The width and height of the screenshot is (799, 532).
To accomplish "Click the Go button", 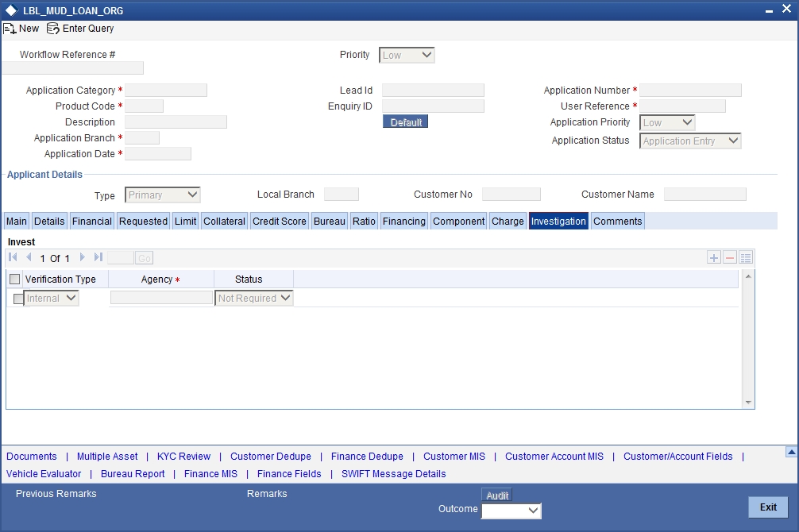I will [145, 258].
